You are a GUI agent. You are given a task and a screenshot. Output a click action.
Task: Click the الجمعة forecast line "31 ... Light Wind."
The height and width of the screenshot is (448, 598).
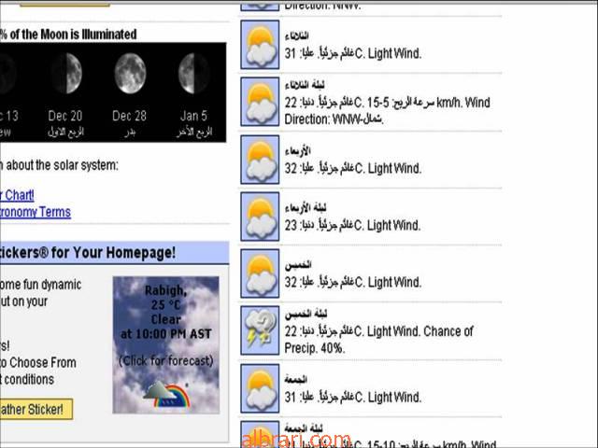[353, 398]
